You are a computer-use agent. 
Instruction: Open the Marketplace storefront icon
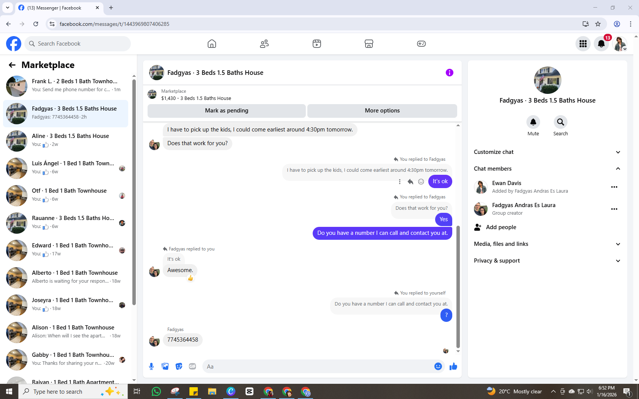pyautogui.click(x=369, y=44)
